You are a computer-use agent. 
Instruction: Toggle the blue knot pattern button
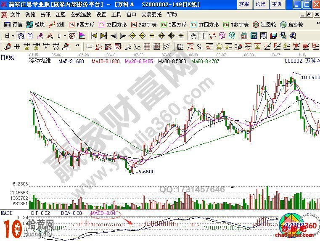21,36
